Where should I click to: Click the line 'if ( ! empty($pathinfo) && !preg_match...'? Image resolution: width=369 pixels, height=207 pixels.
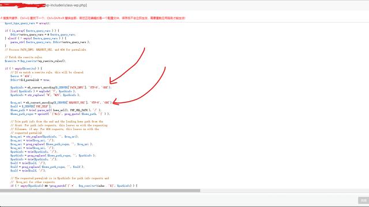tap(74, 186)
